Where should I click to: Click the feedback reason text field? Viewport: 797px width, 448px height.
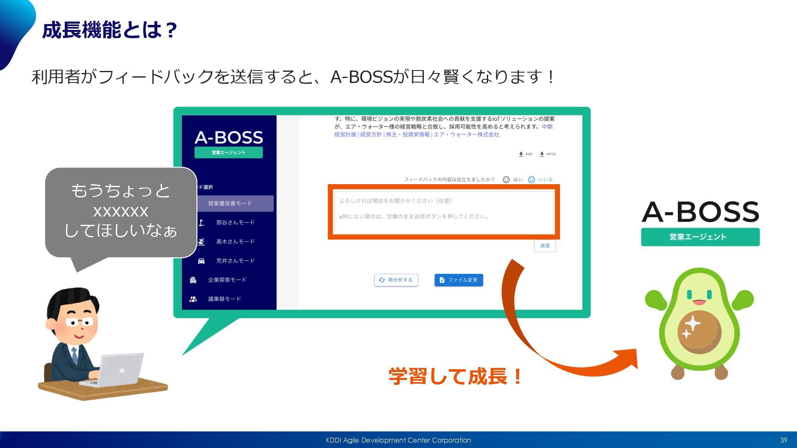pyautogui.click(x=444, y=212)
